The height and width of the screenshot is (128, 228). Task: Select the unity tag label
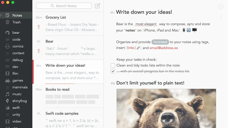pos(16,115)
